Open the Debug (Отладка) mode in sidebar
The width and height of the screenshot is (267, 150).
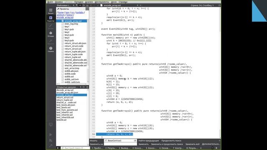pyautogui.click(x=50, y=34)
